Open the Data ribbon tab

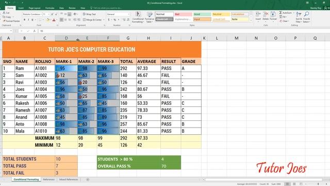coord(61,8)
